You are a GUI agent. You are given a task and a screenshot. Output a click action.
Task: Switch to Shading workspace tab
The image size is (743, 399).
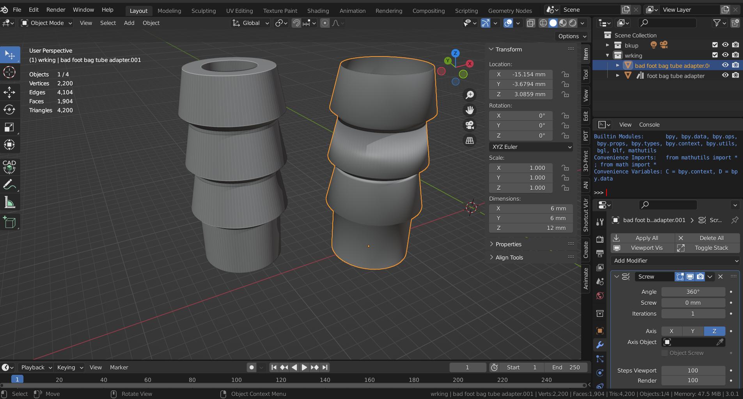pyautogui.click(x=318, y=11)
